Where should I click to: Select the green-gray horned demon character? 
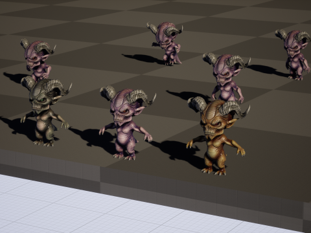pos(45,112)
